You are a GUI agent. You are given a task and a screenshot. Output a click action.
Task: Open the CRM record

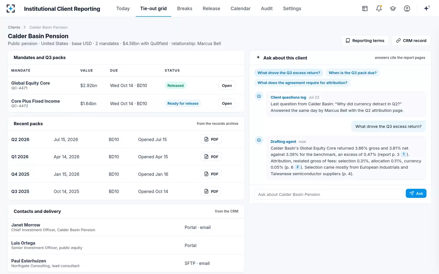411,40
